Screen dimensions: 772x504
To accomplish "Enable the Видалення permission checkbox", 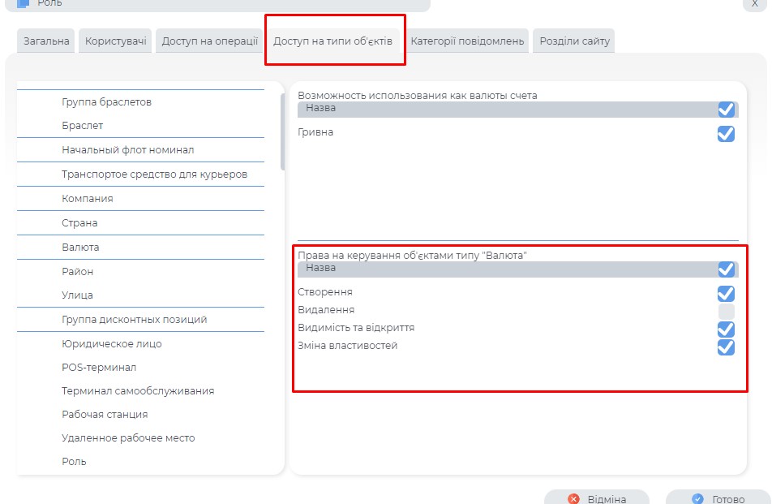I will [726, 312].
